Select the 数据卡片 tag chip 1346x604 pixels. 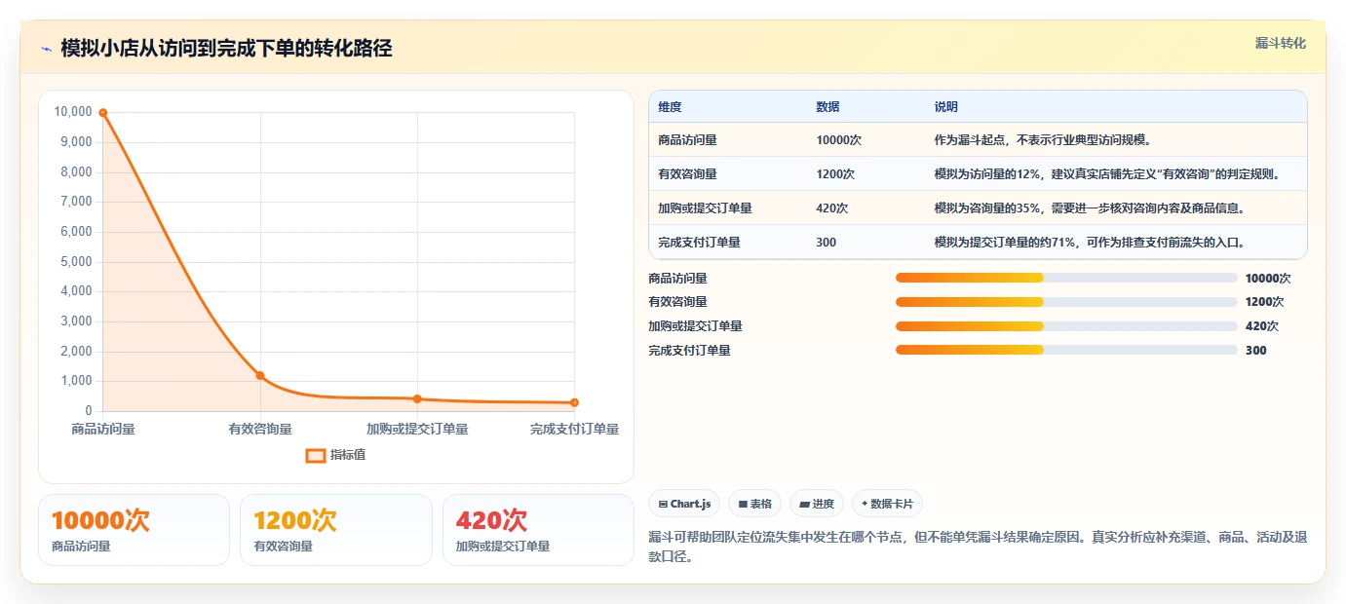(x=887, y=504)
